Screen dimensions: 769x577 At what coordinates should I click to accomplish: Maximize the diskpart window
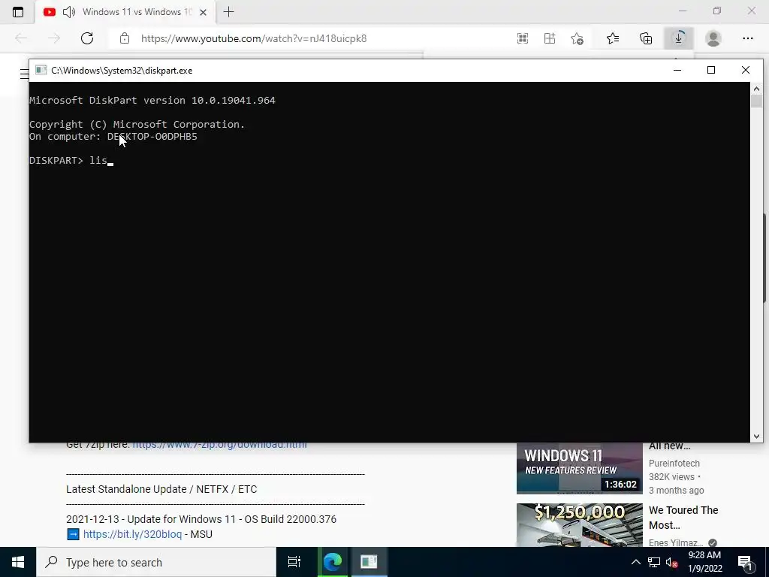[x=711, y=70]
